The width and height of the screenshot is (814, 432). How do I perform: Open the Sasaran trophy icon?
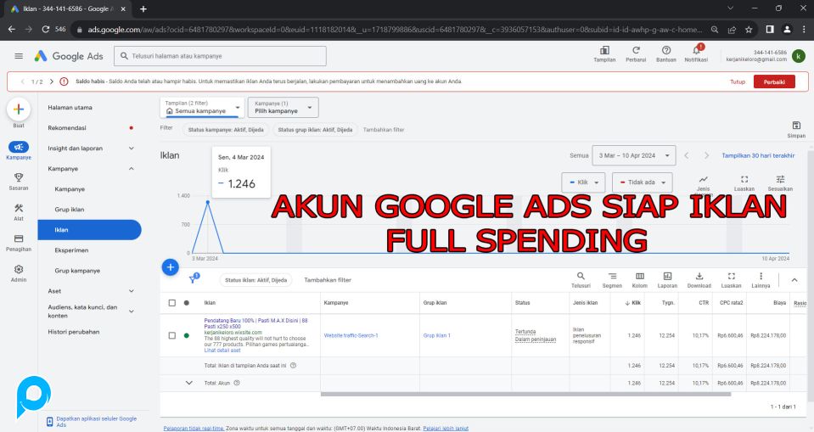[x=19, y=177]
